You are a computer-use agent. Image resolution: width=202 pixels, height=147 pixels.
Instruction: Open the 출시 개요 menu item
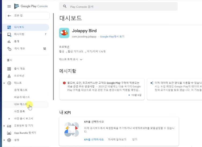pyautogui.click(x=25, y=69)
